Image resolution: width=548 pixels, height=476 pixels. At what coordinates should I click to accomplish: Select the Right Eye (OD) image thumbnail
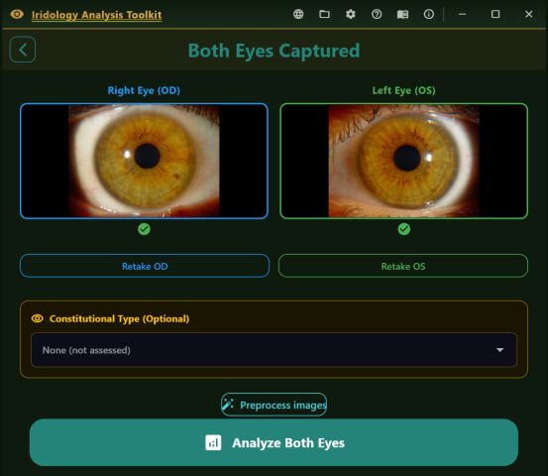(x=144, y=161)
